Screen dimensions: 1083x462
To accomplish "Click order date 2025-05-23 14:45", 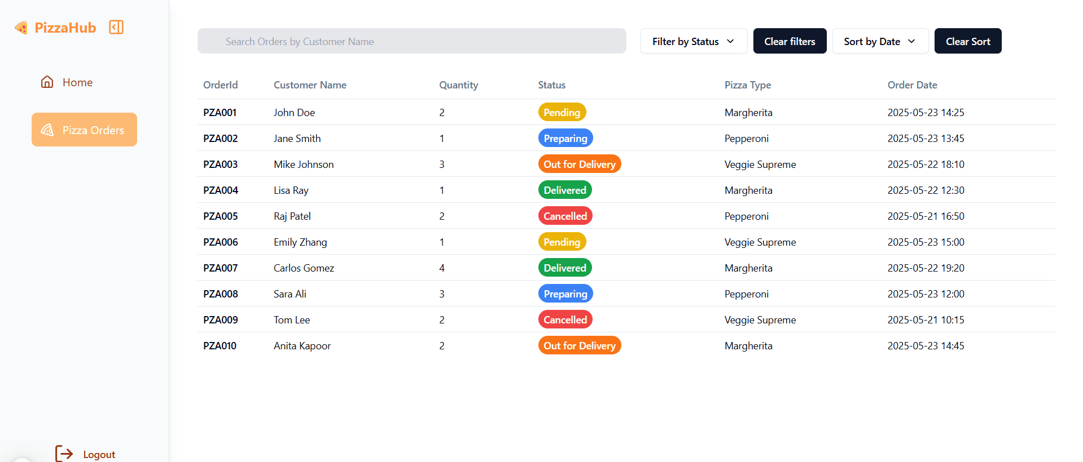I will coord(926,345).
